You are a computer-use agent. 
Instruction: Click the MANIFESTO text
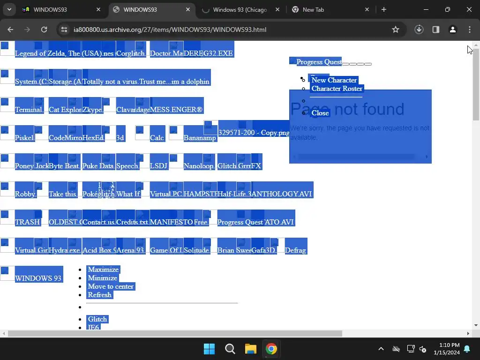[x=172, y=222]
